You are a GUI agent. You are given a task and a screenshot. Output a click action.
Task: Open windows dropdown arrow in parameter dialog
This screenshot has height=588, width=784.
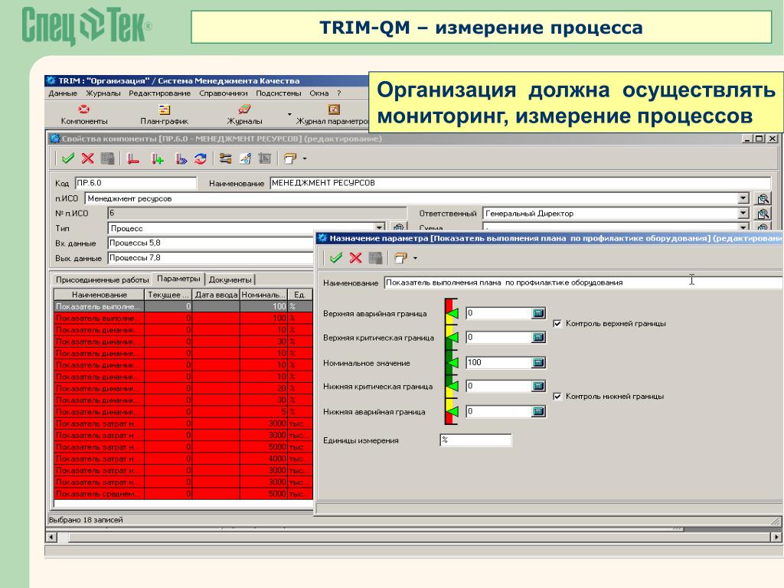coord(415,258)
